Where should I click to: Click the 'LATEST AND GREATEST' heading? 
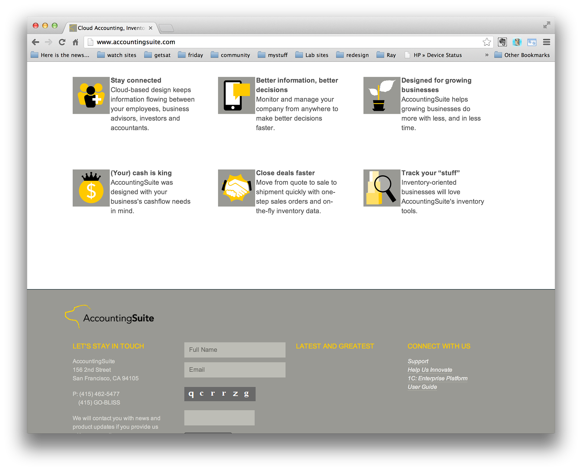335,346
